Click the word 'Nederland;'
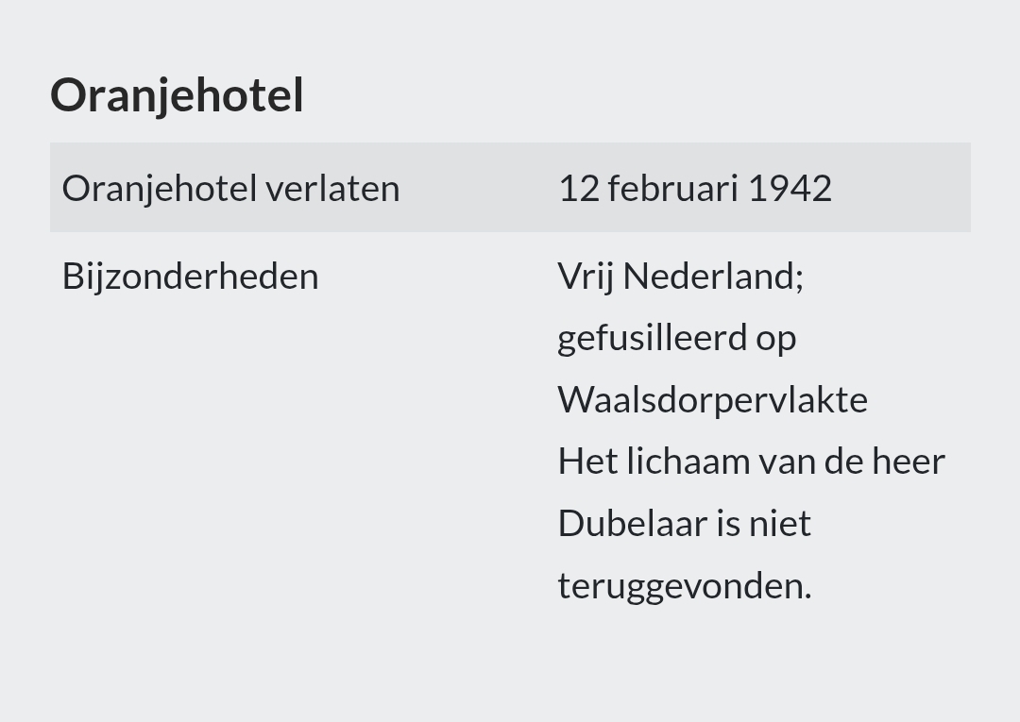Viewport: 1020px width, 722px height. pos(713,277)
